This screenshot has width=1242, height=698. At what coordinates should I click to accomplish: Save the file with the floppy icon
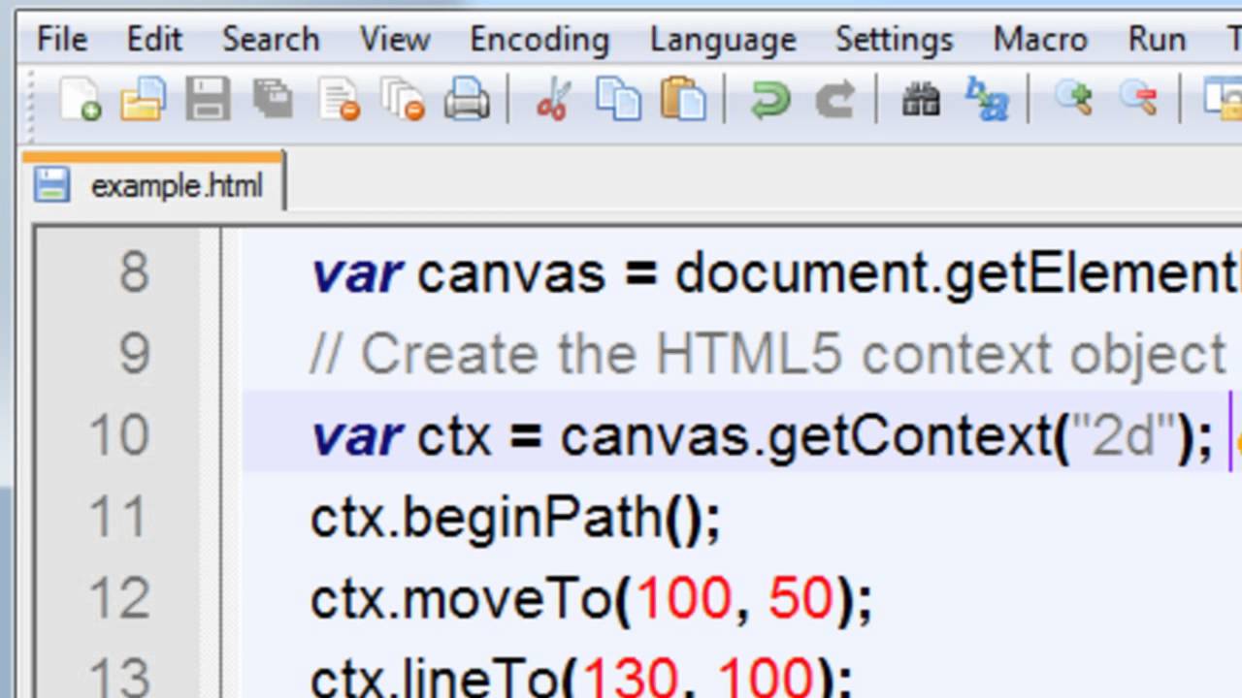click(x=208, y=99)
